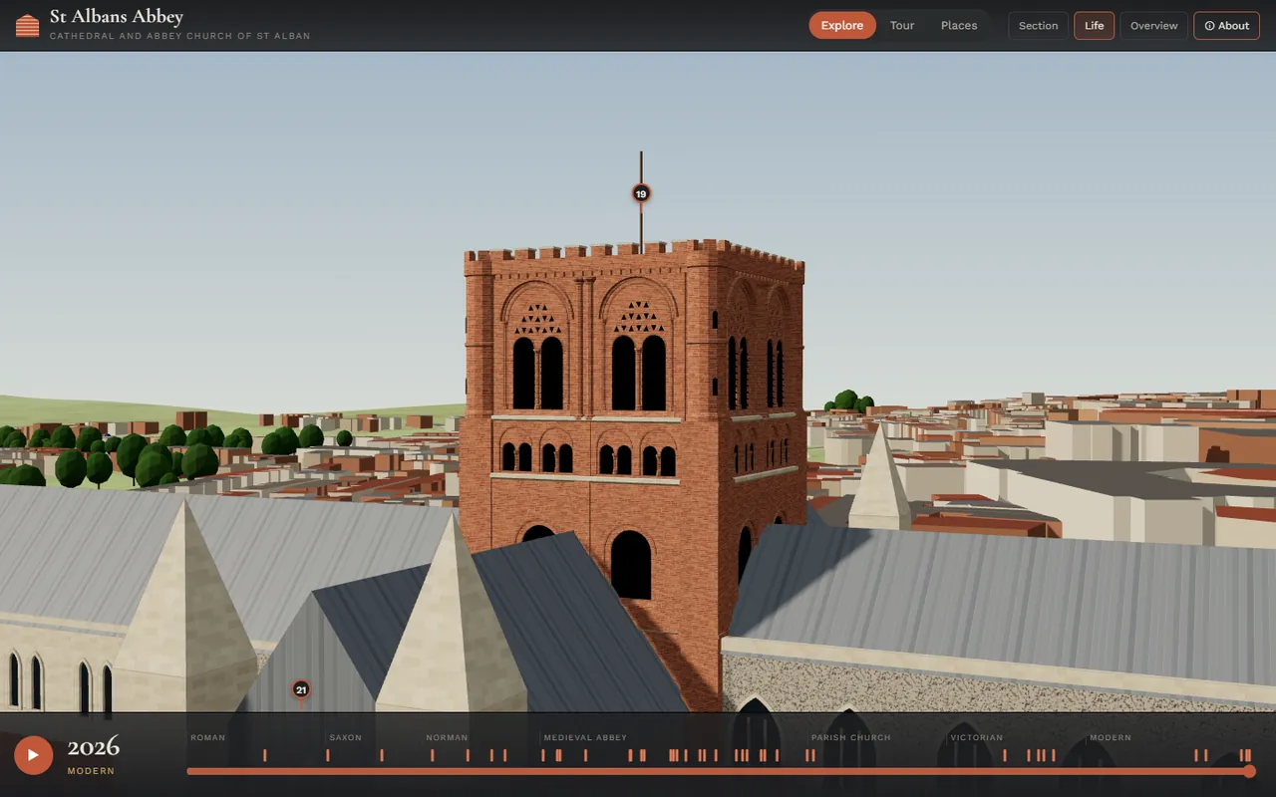Toggle the Overview mode

pos(1153,26)
